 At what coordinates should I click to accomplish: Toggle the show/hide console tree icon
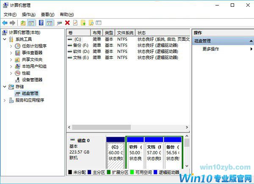click(x=31, y=22)
